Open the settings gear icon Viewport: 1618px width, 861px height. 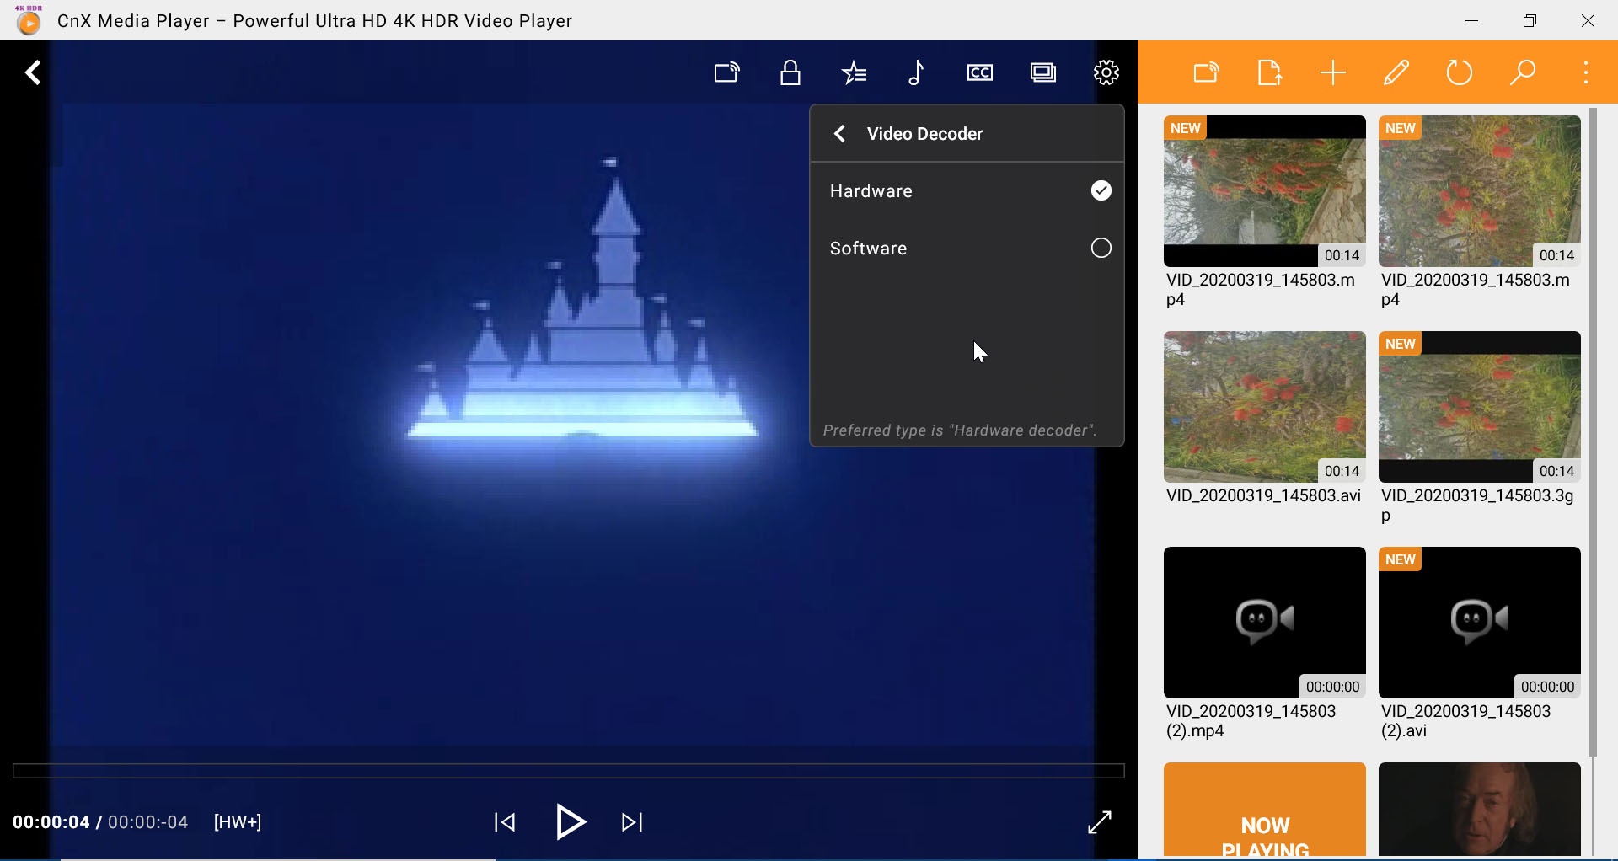1107,73
